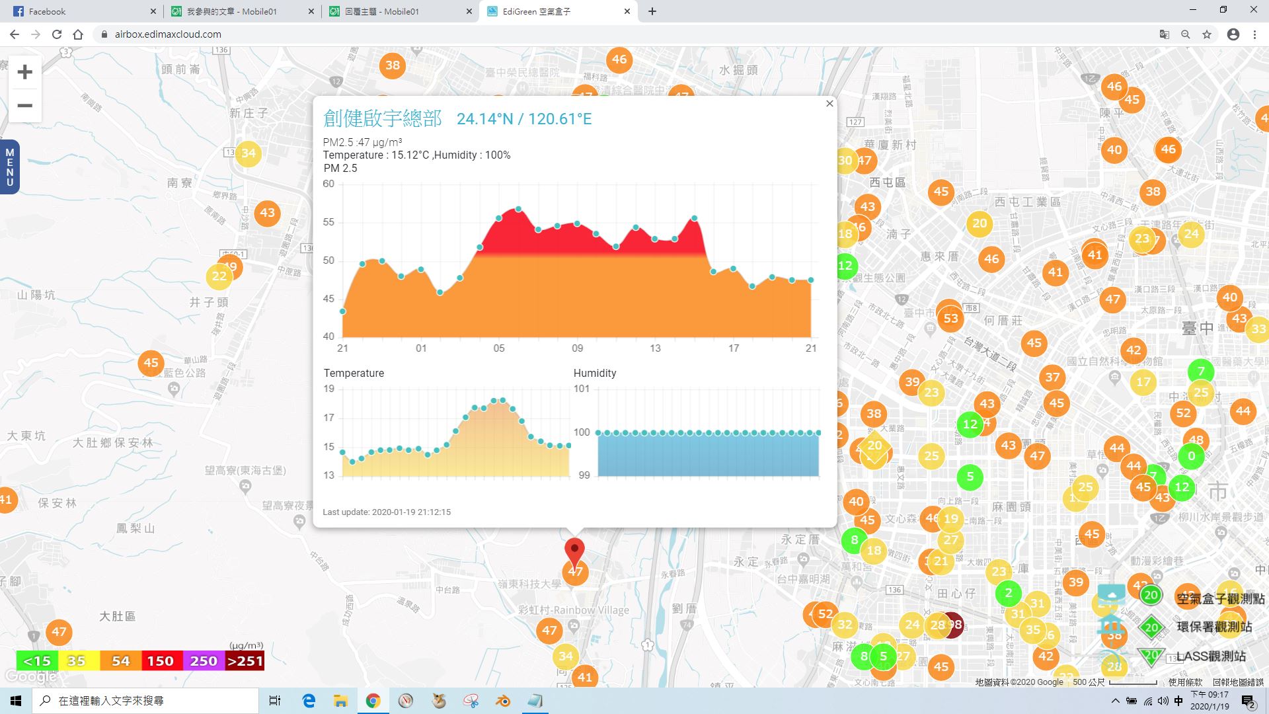Screen dimensions: 1269x714
Task: Open the Google Translate page icon
Action: coord(1165,34)
